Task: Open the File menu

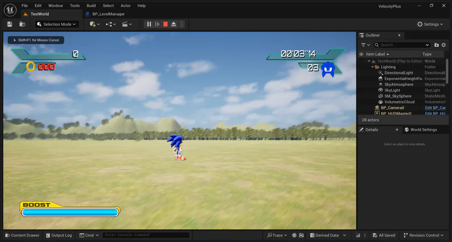Action: coord(25,6)
